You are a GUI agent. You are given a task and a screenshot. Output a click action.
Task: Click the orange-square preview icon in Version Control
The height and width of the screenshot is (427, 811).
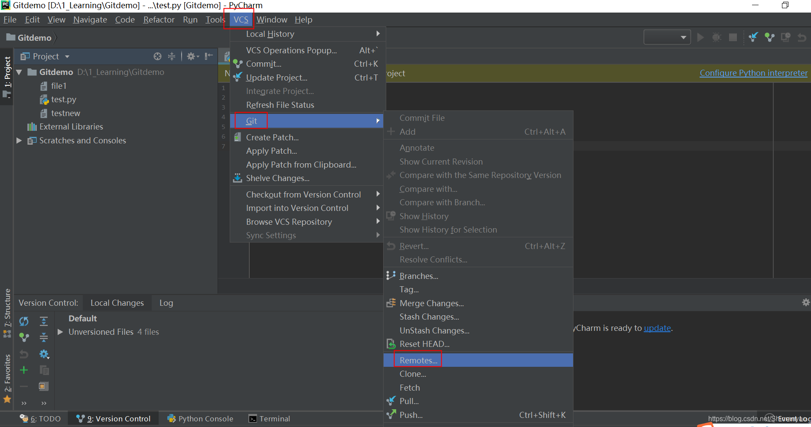(x=44, y=386)
